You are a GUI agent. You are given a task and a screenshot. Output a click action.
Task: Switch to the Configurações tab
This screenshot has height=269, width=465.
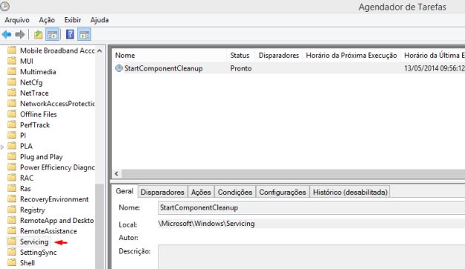282,192
